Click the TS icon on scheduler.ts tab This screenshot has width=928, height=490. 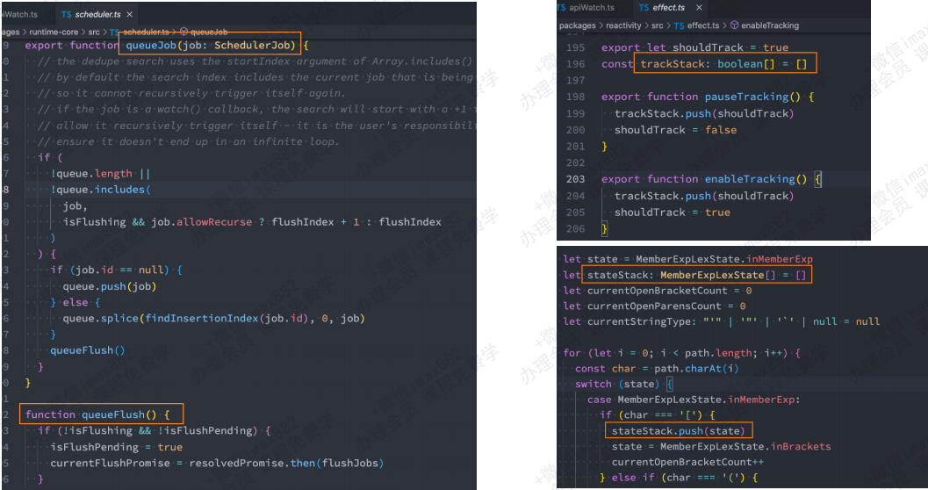66,15
